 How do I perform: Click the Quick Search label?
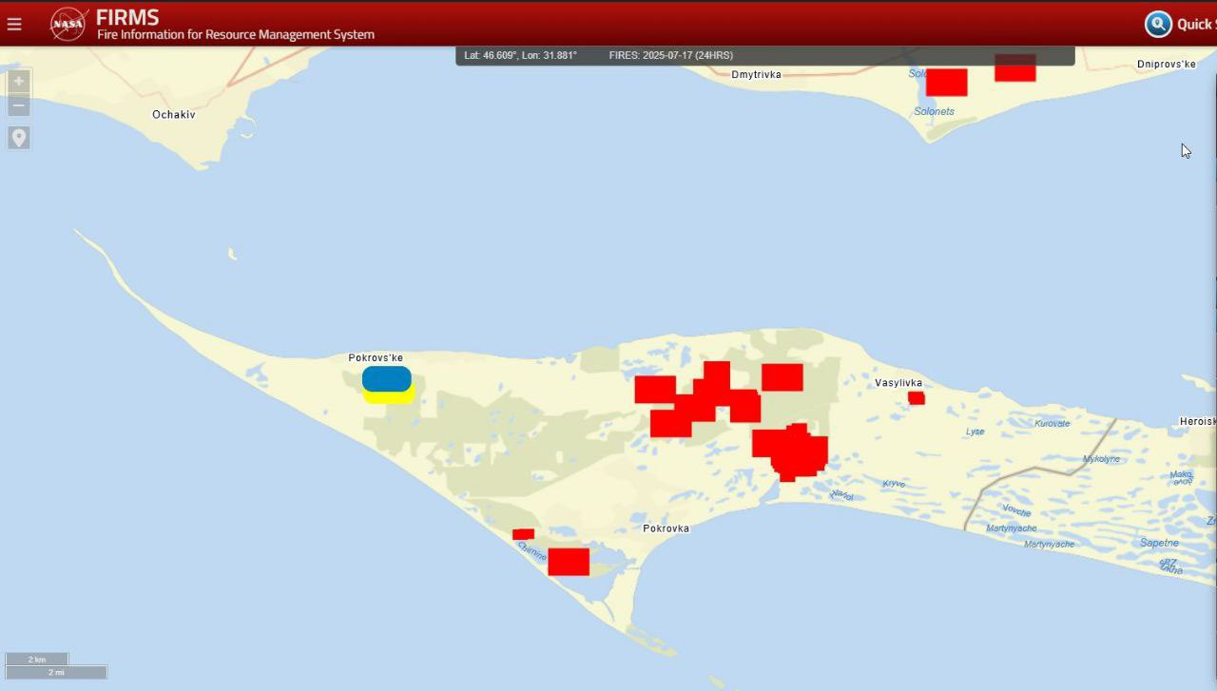(1197, 25)
